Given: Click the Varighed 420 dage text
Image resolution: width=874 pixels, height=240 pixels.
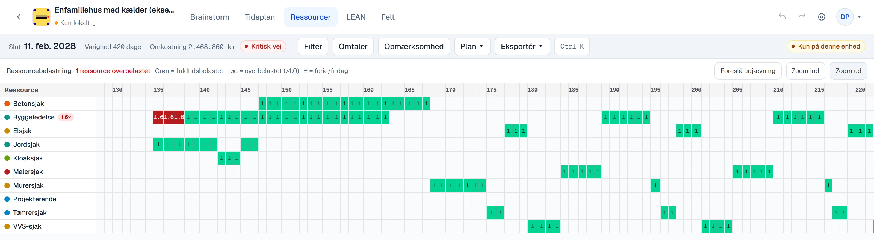Looking at the screenshot, I should (x=113, y=47).
